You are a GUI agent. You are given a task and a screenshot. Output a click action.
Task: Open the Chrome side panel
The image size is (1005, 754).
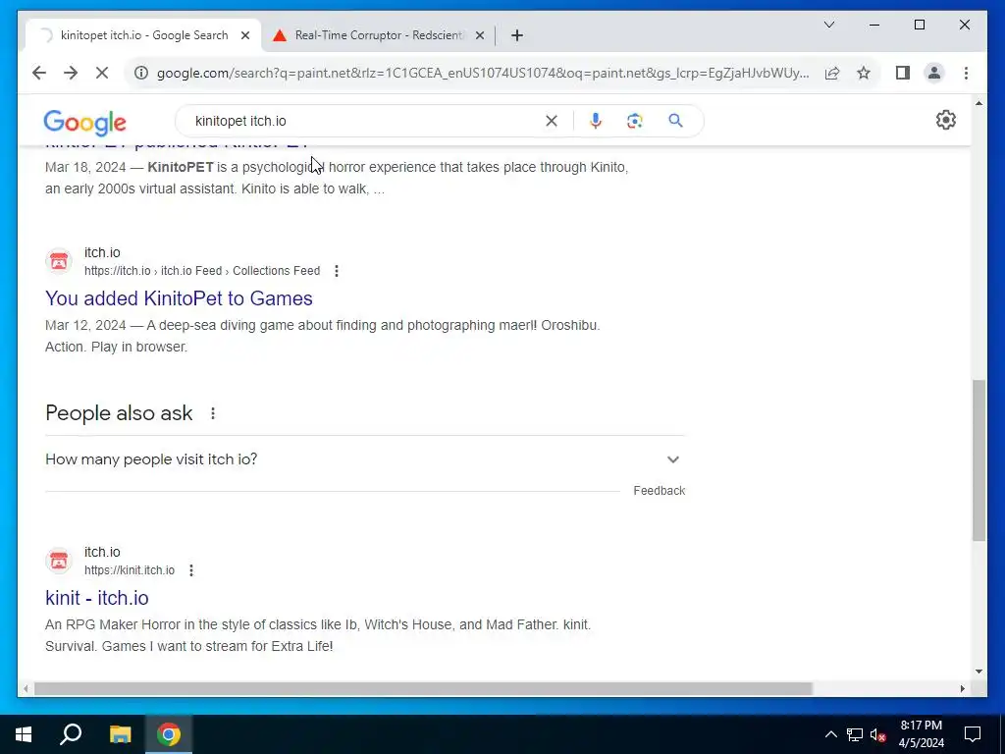(903, 73)
